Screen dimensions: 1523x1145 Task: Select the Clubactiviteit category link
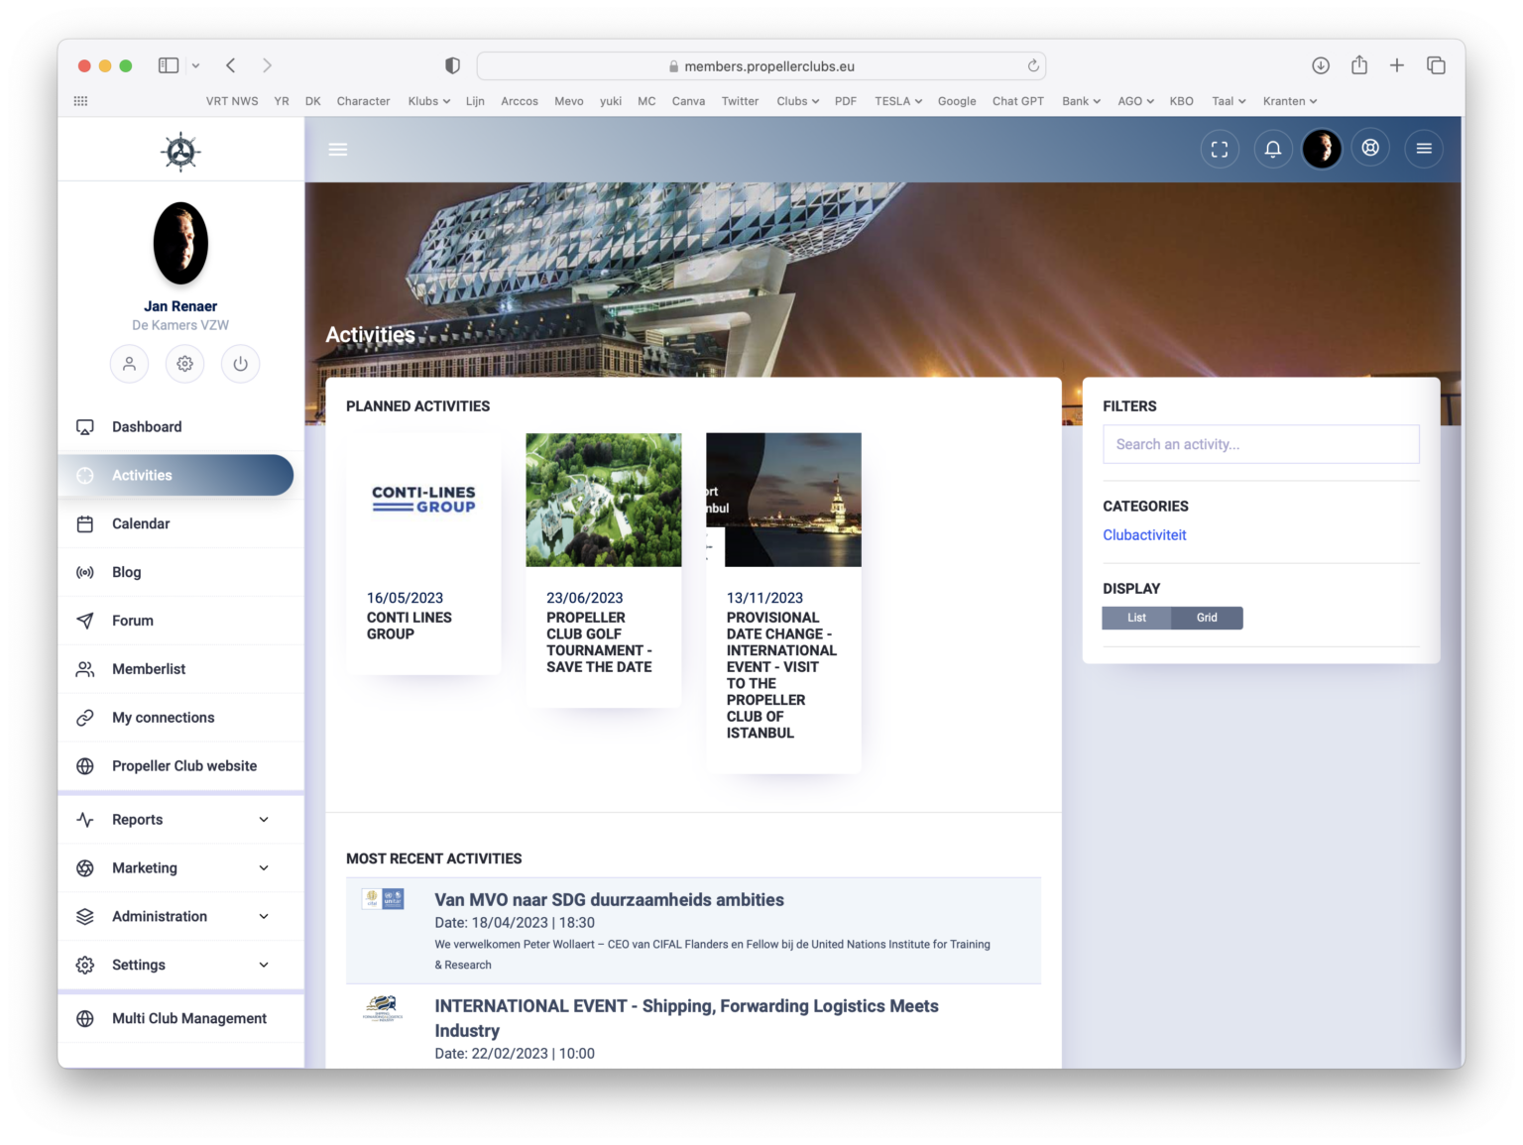pyautogui.click(x=1144, y=535)
